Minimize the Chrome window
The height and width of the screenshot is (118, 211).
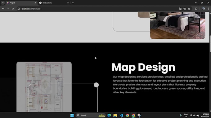click(196, 3)
